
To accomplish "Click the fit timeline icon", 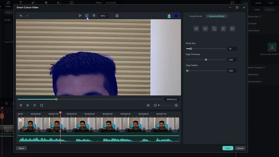I will (x=148, y=106).
